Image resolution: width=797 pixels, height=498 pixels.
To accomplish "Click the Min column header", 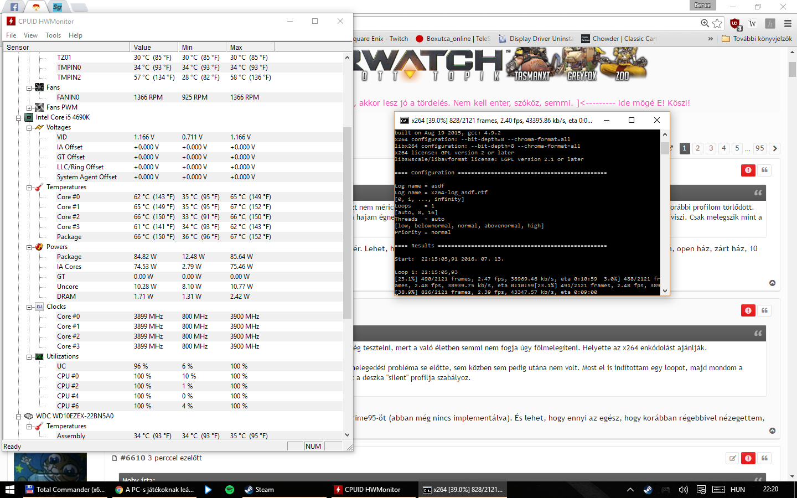I will (x=202, y=47).
